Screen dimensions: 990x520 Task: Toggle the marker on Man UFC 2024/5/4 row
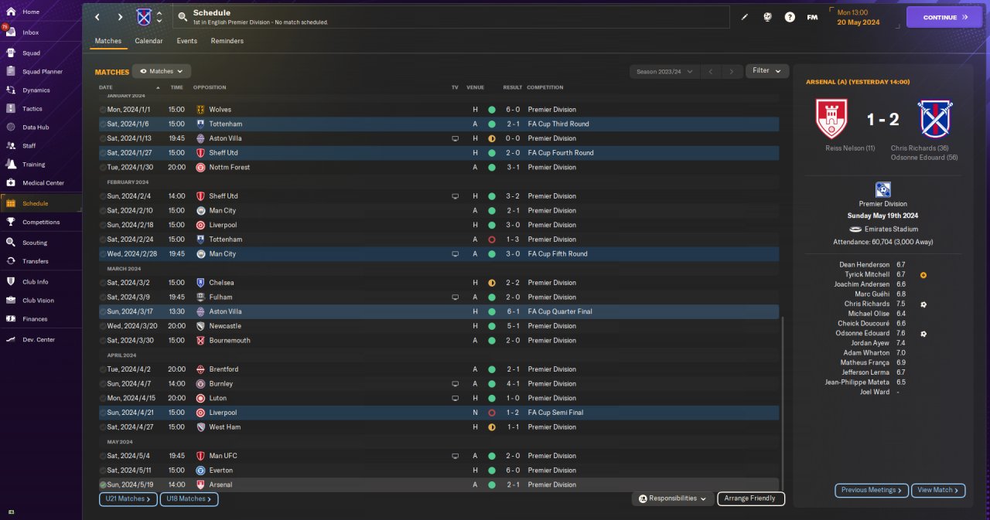tap(103, 456)
